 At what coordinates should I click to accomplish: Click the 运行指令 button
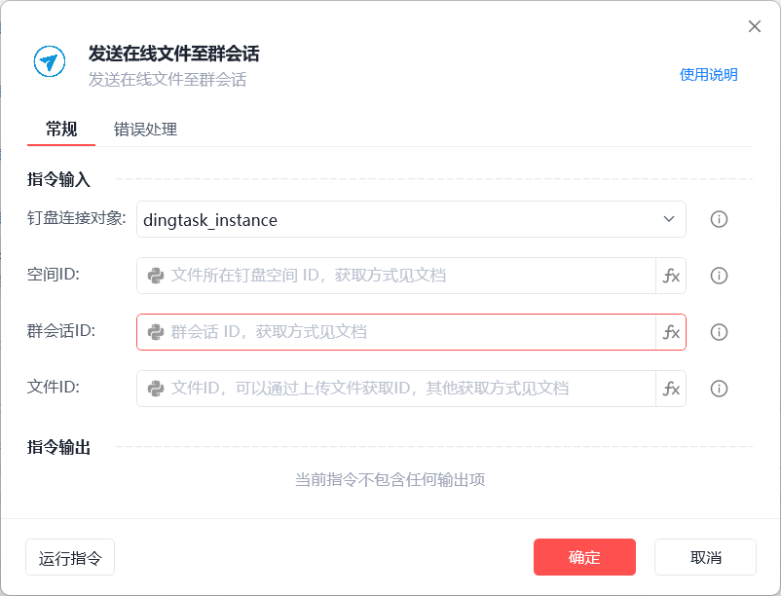(70, 558)
